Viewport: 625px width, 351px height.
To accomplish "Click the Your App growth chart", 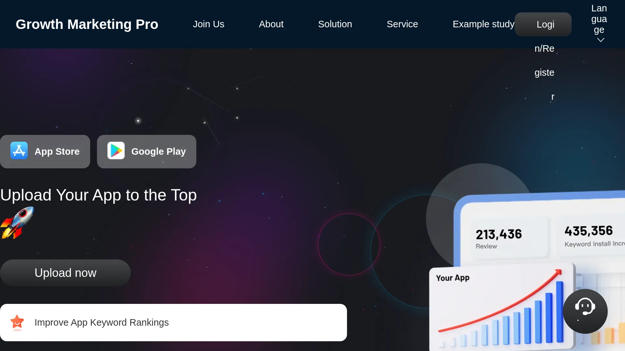I will (x=501, y=307).
